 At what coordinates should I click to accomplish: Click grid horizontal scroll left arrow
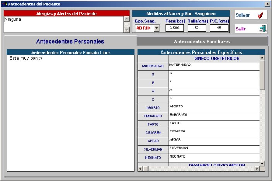coord(140,169)
